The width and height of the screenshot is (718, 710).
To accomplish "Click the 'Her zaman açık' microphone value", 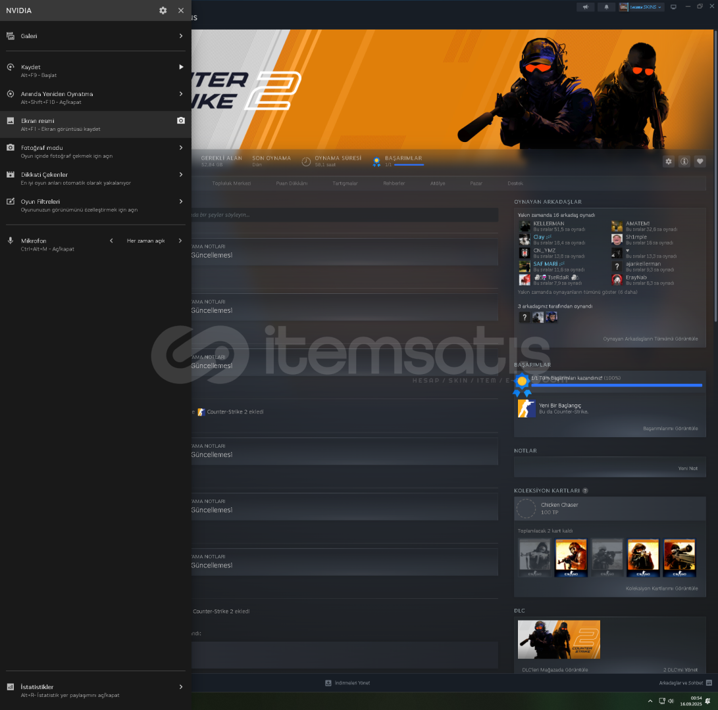I will tap(145, 241).
